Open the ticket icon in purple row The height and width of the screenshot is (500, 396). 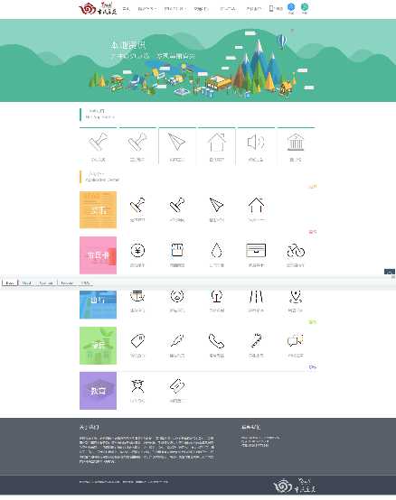pos(177,386)
